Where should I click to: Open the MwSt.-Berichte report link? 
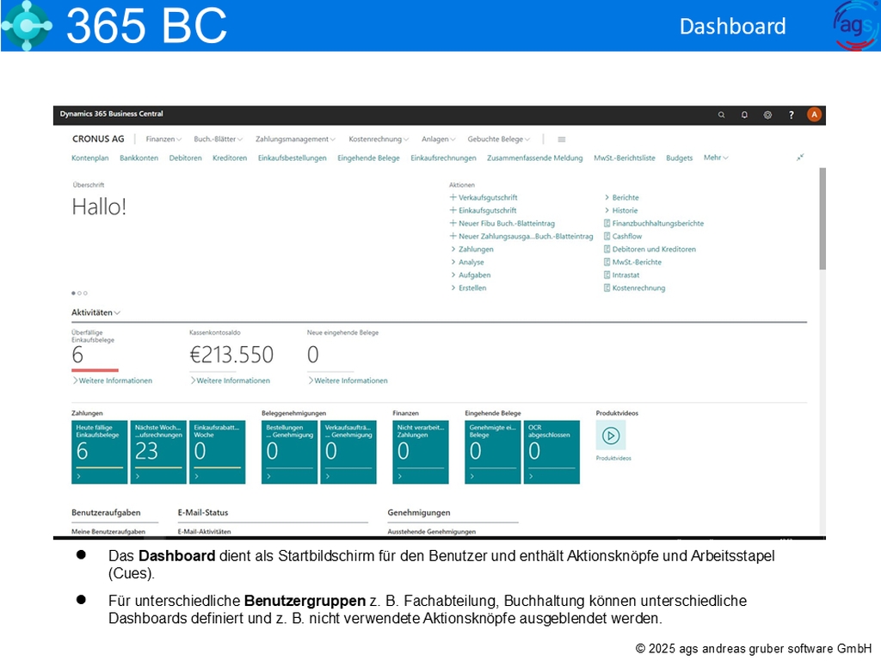pos(632,262)
